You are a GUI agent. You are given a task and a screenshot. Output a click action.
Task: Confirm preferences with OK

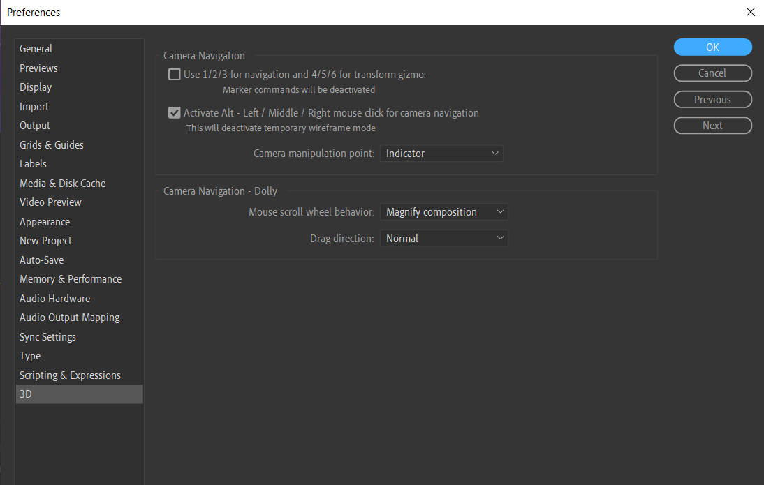pos(712,47)
